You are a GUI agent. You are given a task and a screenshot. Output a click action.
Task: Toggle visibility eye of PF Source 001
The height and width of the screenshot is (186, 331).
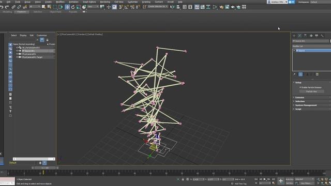18,51
